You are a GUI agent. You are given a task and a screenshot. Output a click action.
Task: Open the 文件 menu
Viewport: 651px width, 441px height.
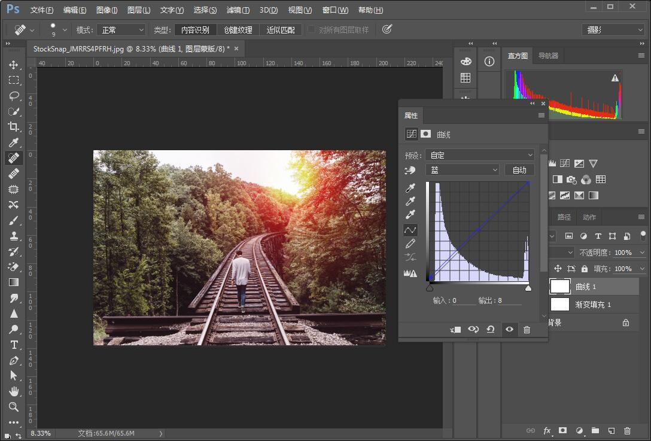(x=41, y=10)
